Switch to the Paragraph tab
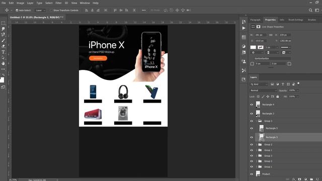Viewport: 322px width, 181px height. point(255,20)
